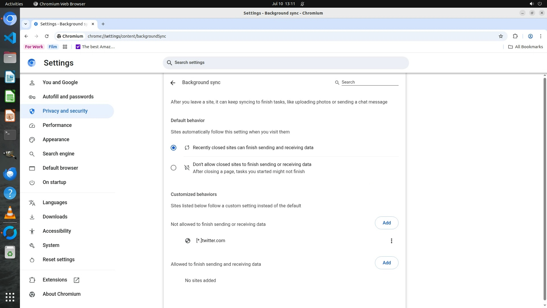Open Chromium three-dot main menu
Image resolution: width=547 pixels, height=308 pixels.
(x=540, y=36)
